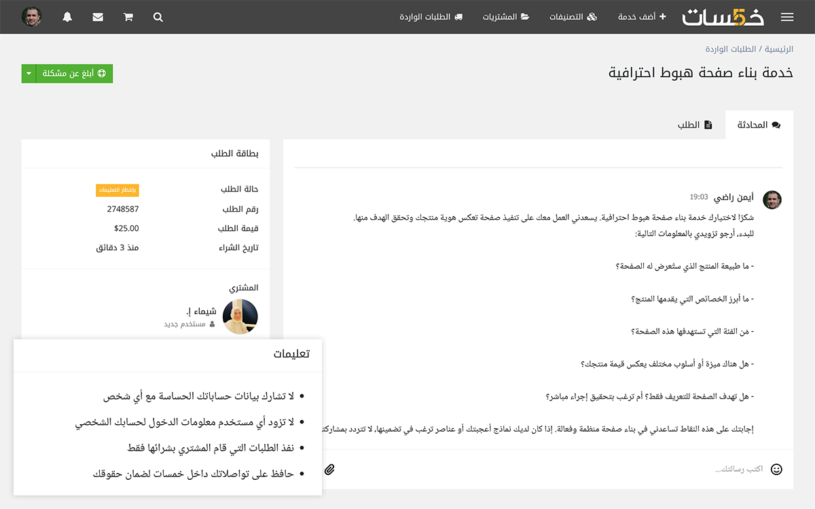Click instruction لا تشارك بيانات حساباتك الحساسة
The image size is (815, 509).
tap(198, 396)
